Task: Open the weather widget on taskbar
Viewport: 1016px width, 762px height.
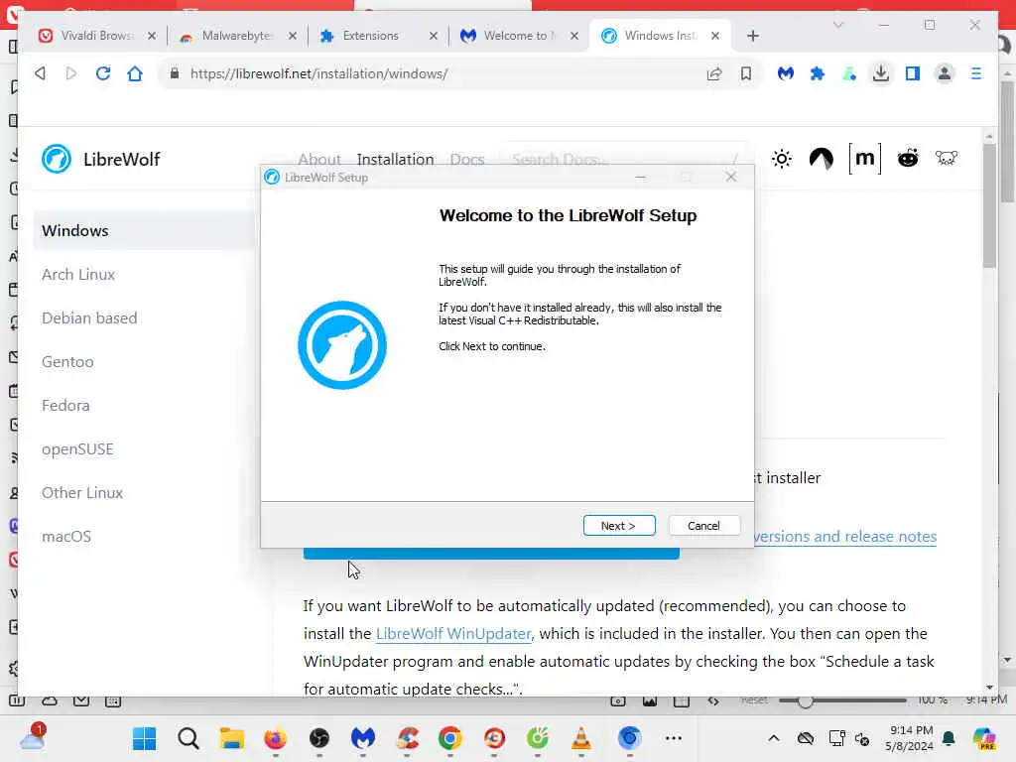Action: [x=32, y=738]
